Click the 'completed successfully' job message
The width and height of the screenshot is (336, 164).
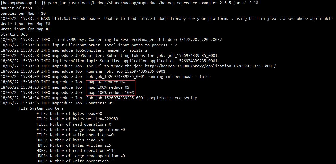[x=172, y=98]
